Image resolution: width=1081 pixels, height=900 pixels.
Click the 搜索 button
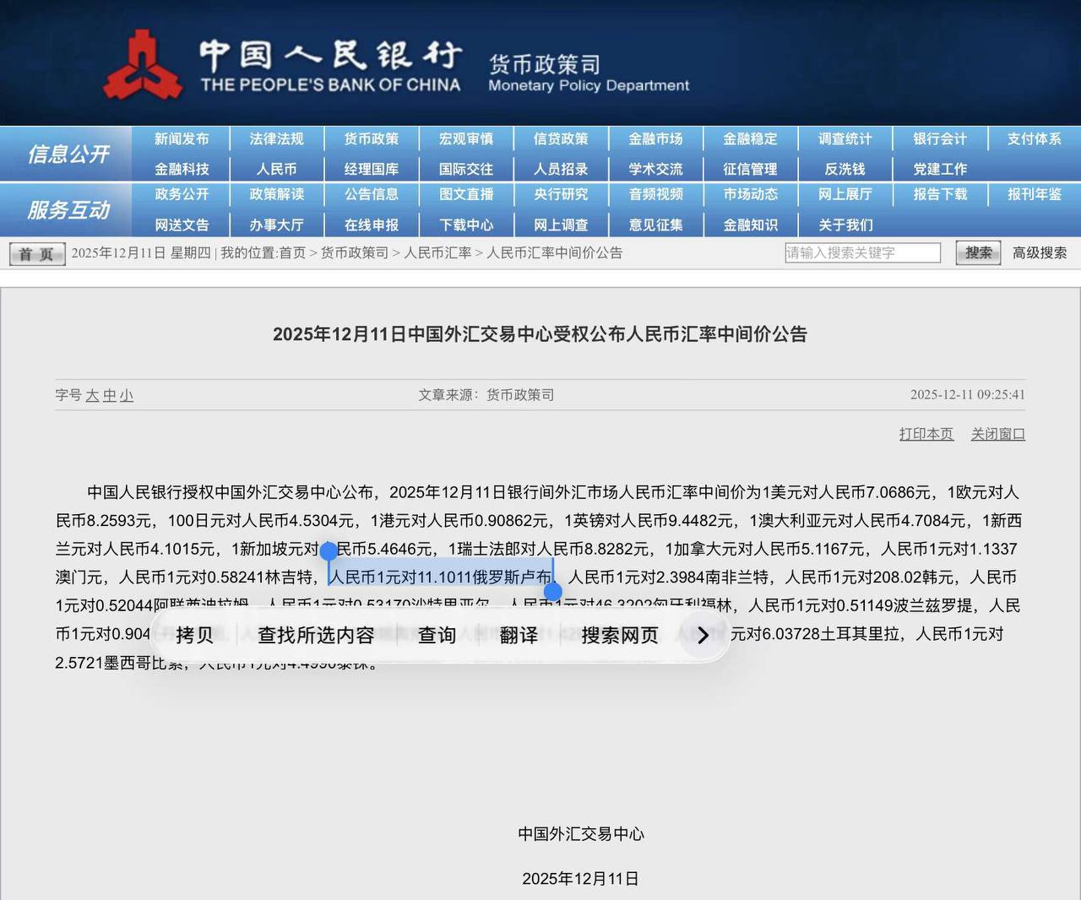coord(978,252)
